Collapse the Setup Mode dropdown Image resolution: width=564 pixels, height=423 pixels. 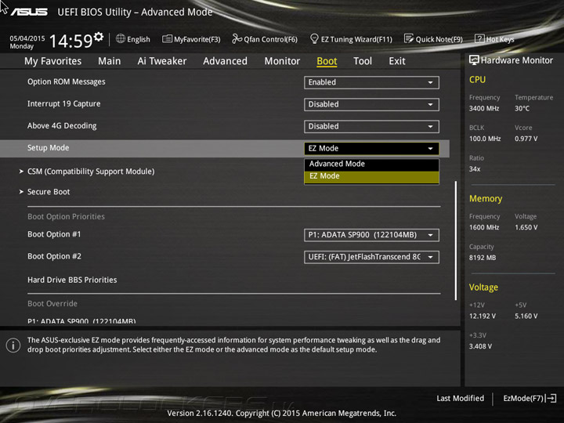(x=371, y=148)
